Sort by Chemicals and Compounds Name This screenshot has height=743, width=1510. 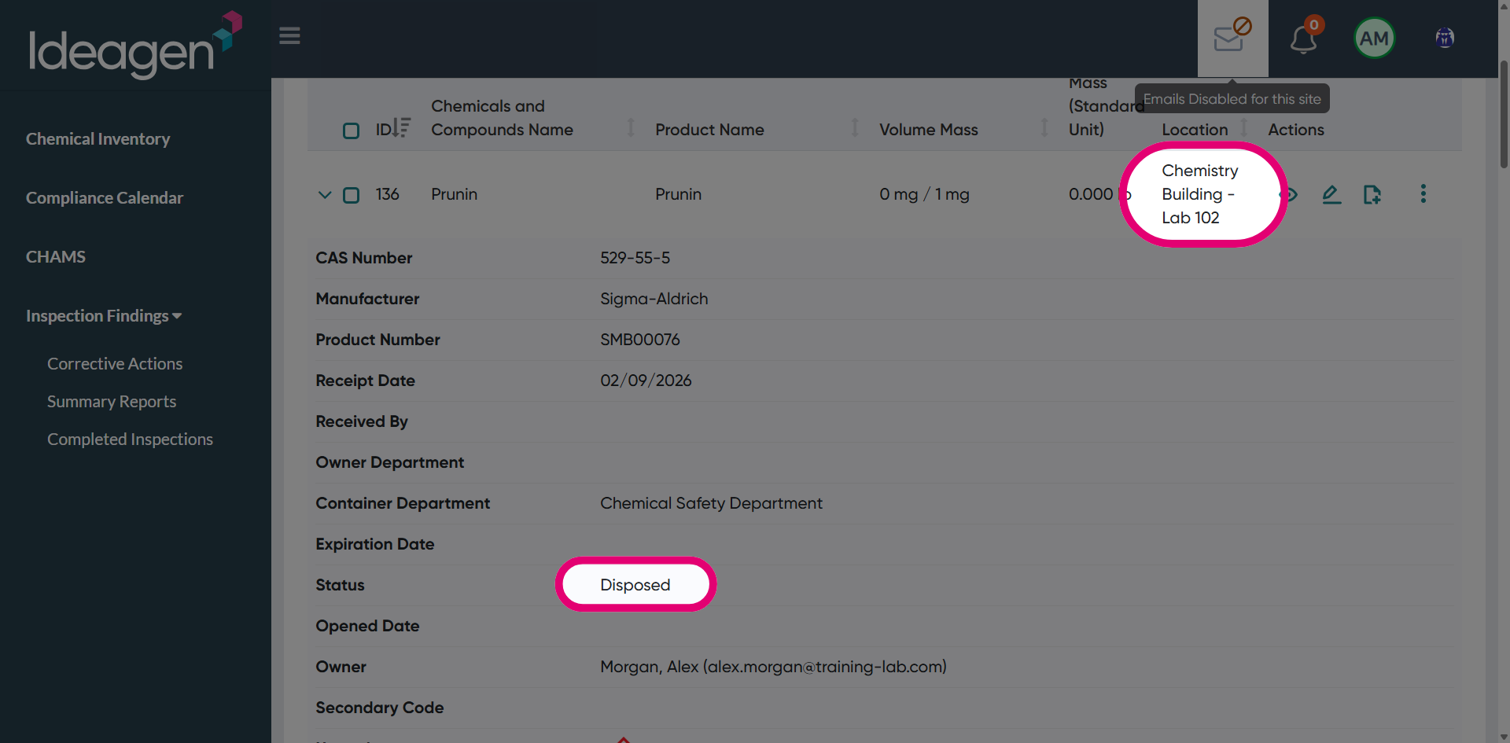[630, 127]
